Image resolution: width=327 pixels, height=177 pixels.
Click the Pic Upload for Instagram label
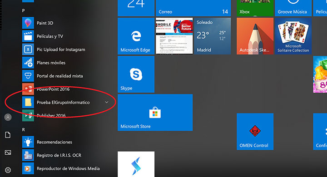(61, 49)
